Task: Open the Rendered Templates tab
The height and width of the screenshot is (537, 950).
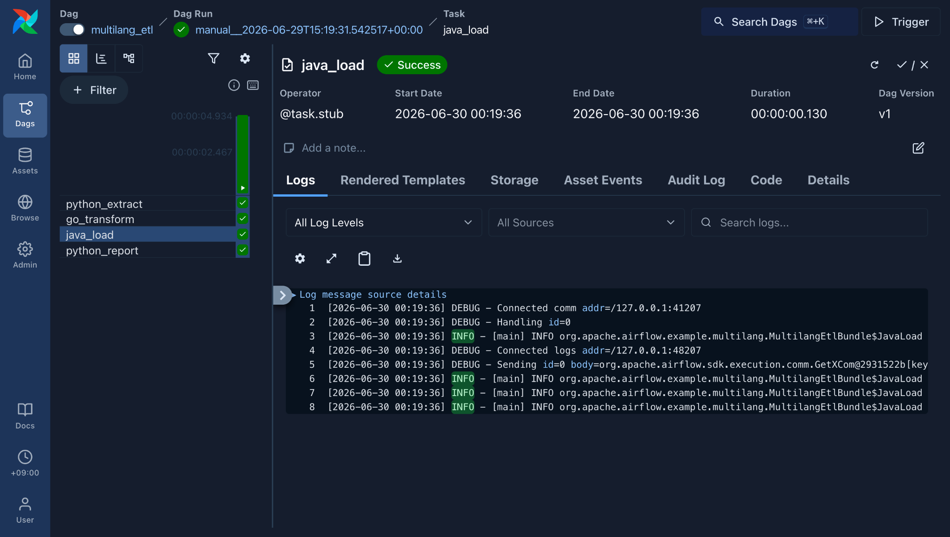Action: 403,180
